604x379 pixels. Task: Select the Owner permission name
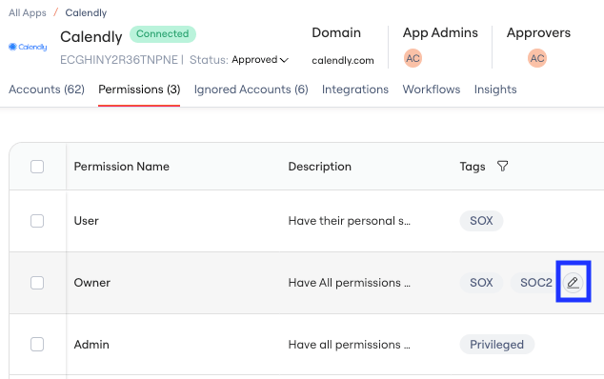pos(92,282)
